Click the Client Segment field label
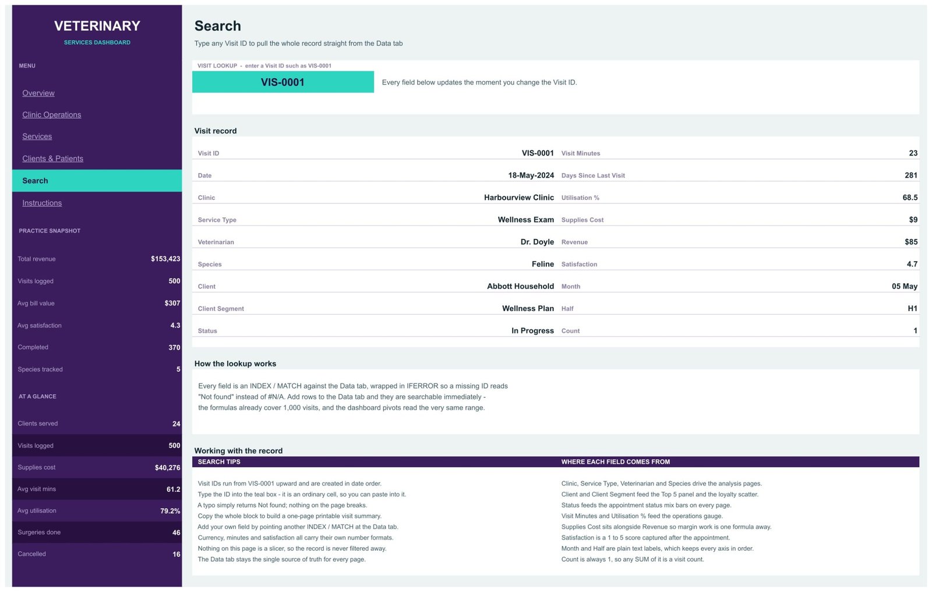 coord(221,309)
